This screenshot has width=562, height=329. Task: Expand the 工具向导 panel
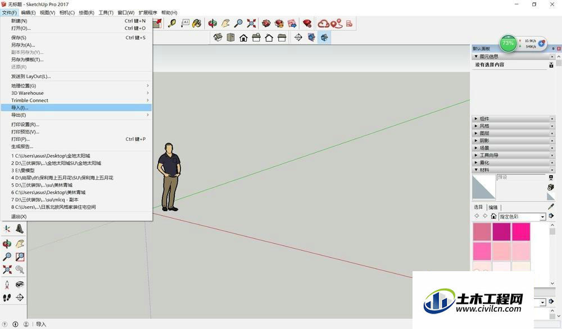point(476,156)
